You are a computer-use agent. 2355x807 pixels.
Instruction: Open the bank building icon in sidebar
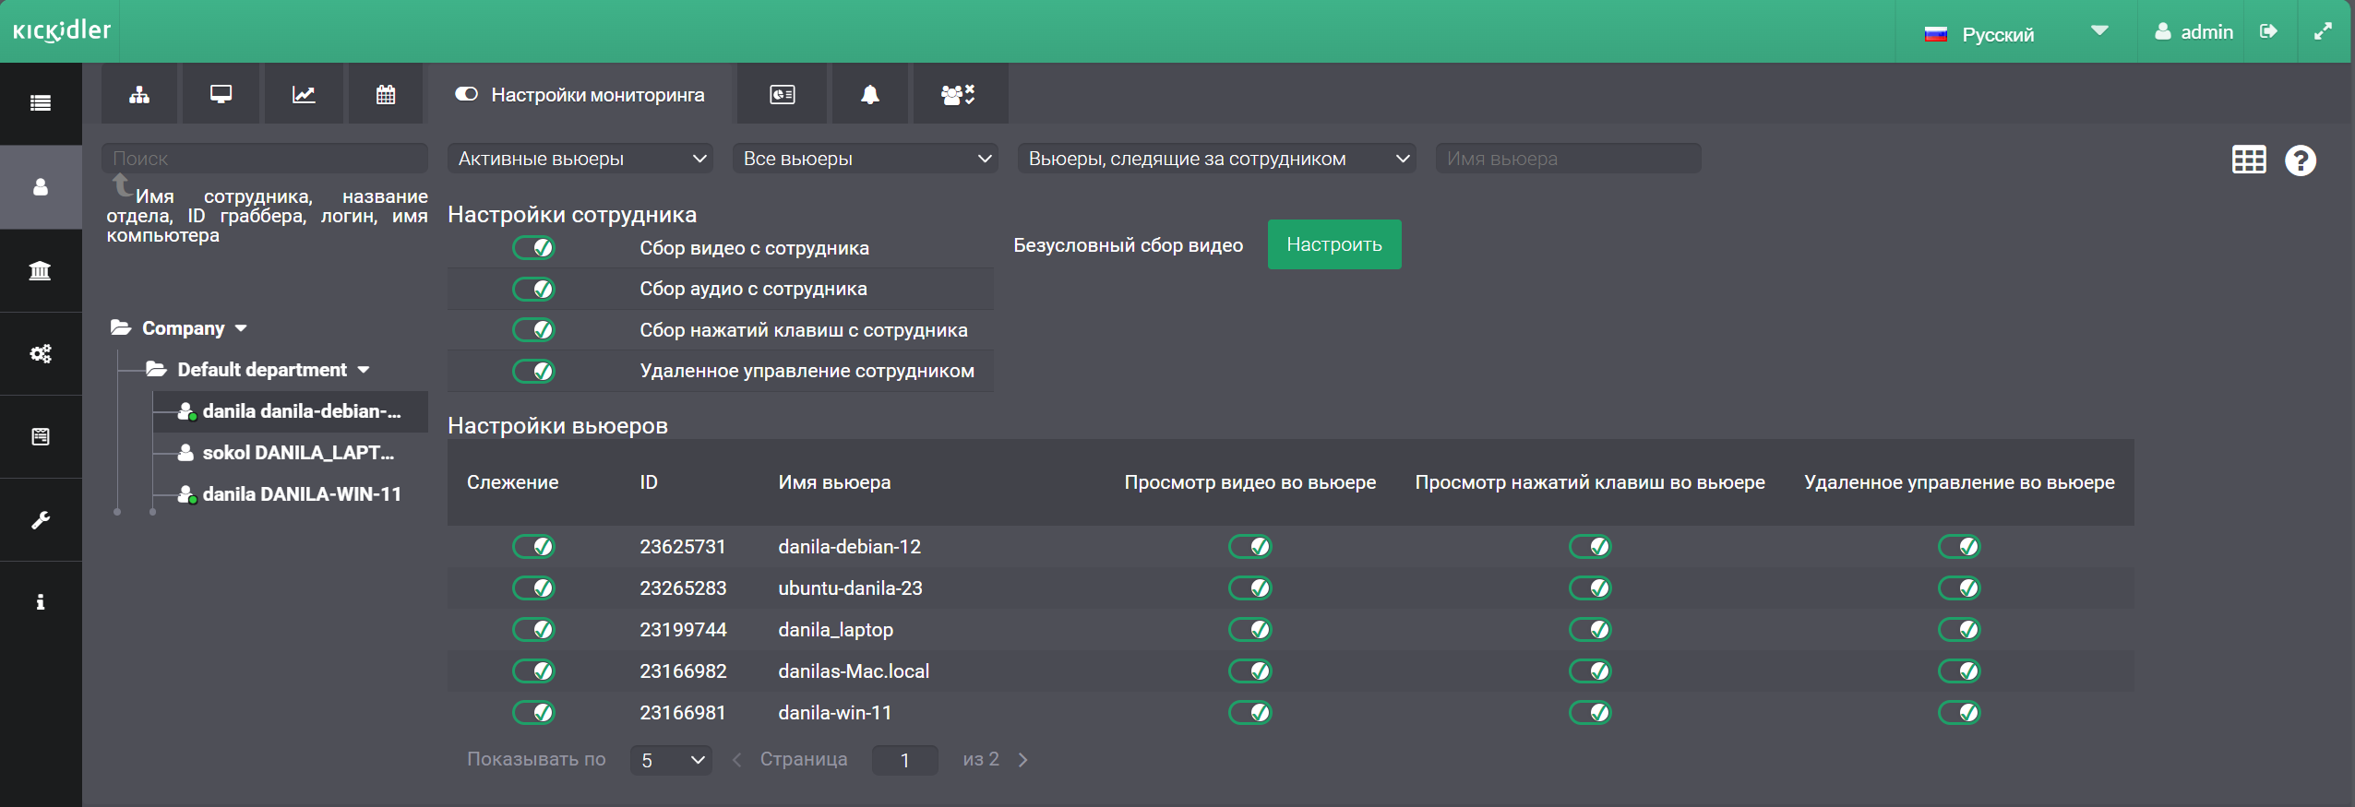tap(41, 270)
